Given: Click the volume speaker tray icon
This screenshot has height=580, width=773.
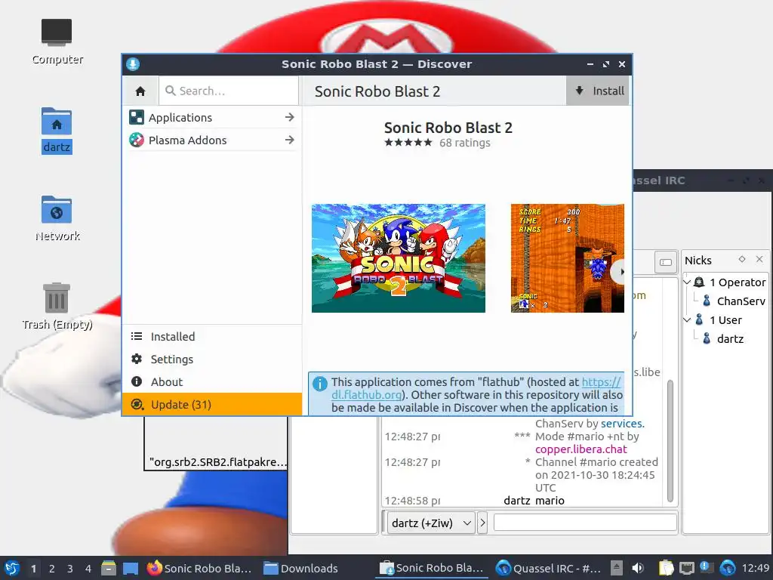Looking at the screenshot, I should coord(638,568).
